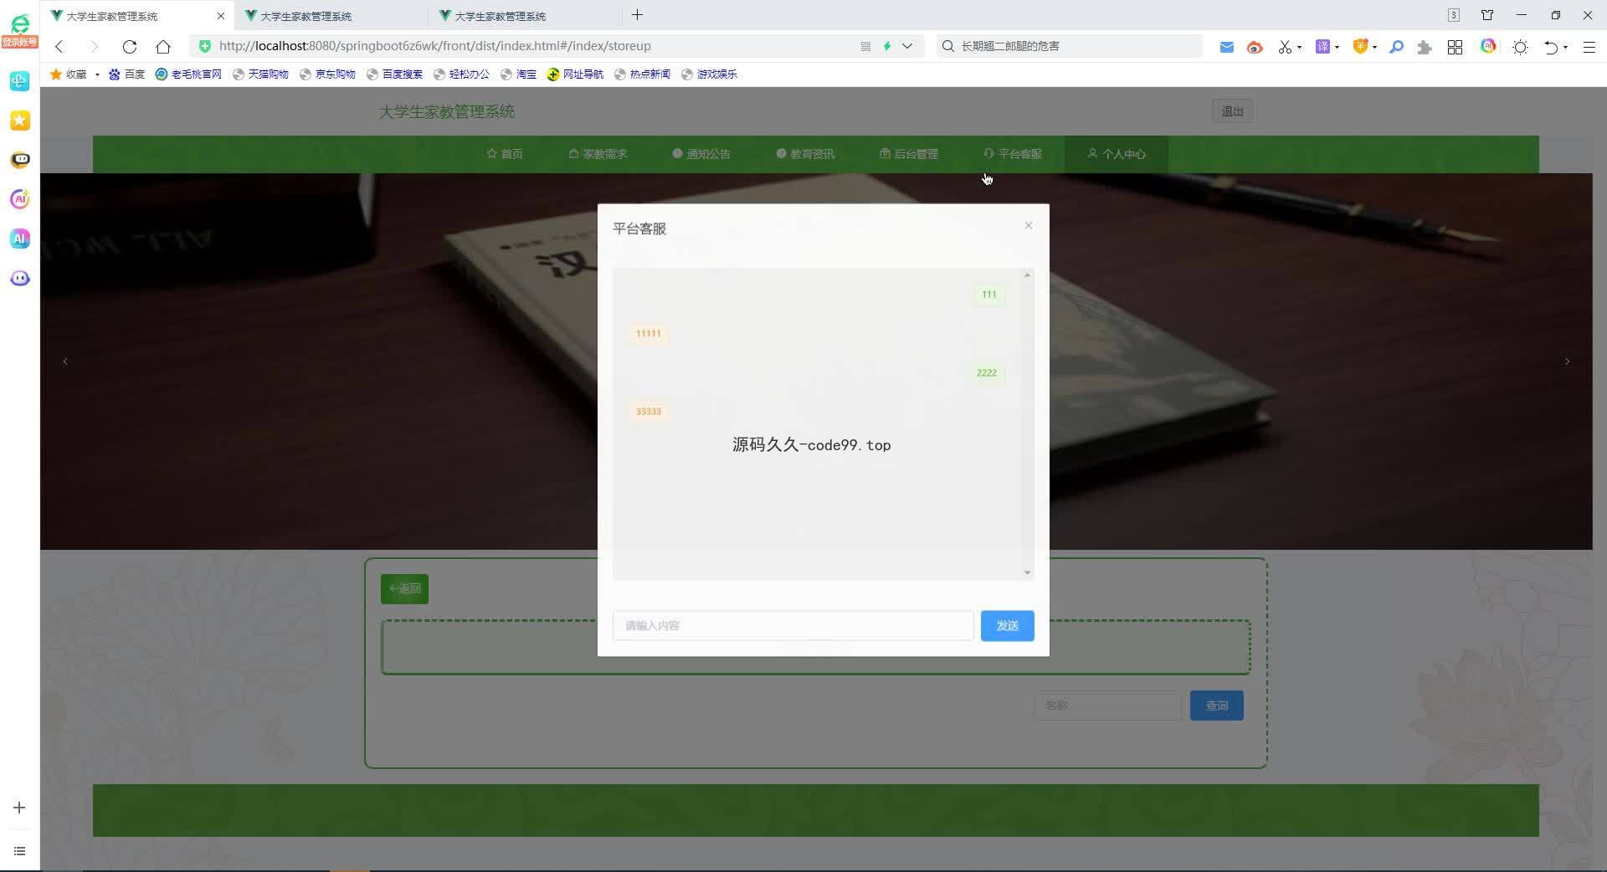The height and width of the screenshot is (872, 1607).
Task: Open the 后台管理 nav item
Action: click(x=909, y=154)
